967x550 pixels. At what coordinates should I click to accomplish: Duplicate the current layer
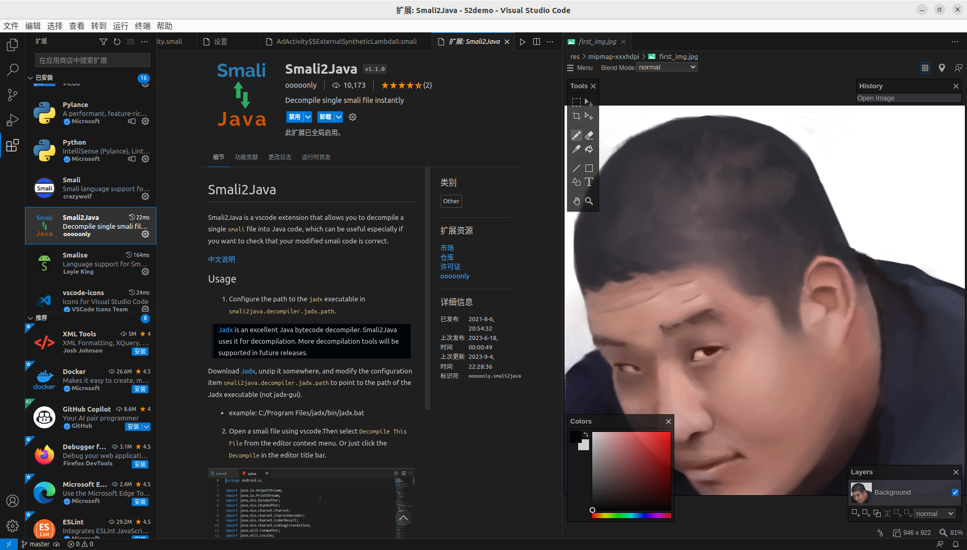(877, 513)
